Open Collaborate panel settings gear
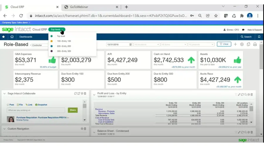The width and height of the screenshot is (264, 147). pos(82,93)
